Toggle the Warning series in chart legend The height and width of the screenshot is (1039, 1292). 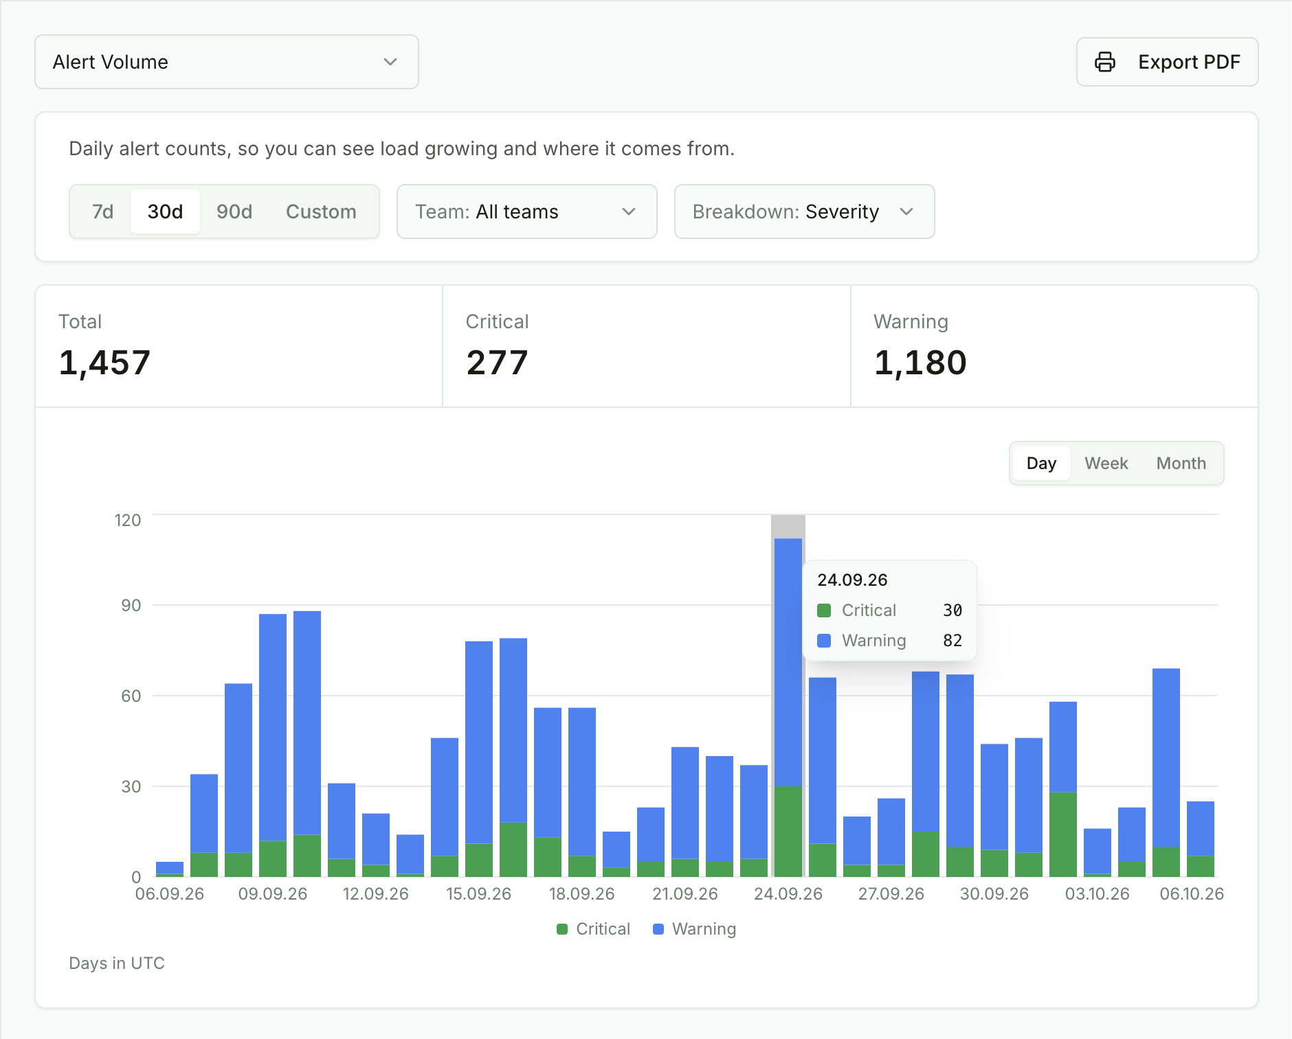click(x=695, y=929)
